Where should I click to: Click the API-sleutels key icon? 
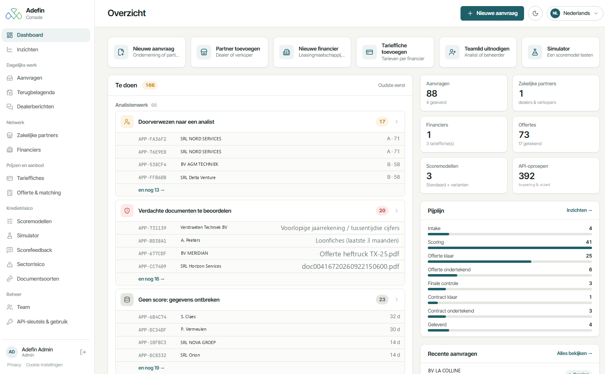tap(10, 322)
